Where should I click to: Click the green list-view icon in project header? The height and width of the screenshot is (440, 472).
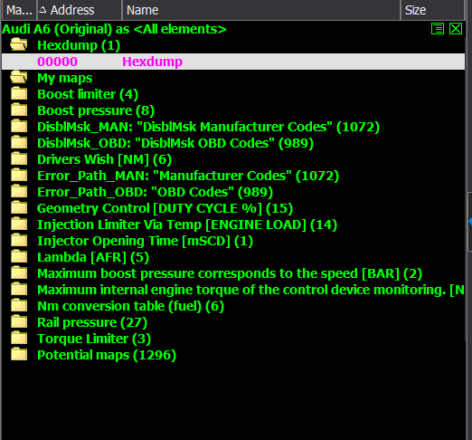(x=438, y=29)
